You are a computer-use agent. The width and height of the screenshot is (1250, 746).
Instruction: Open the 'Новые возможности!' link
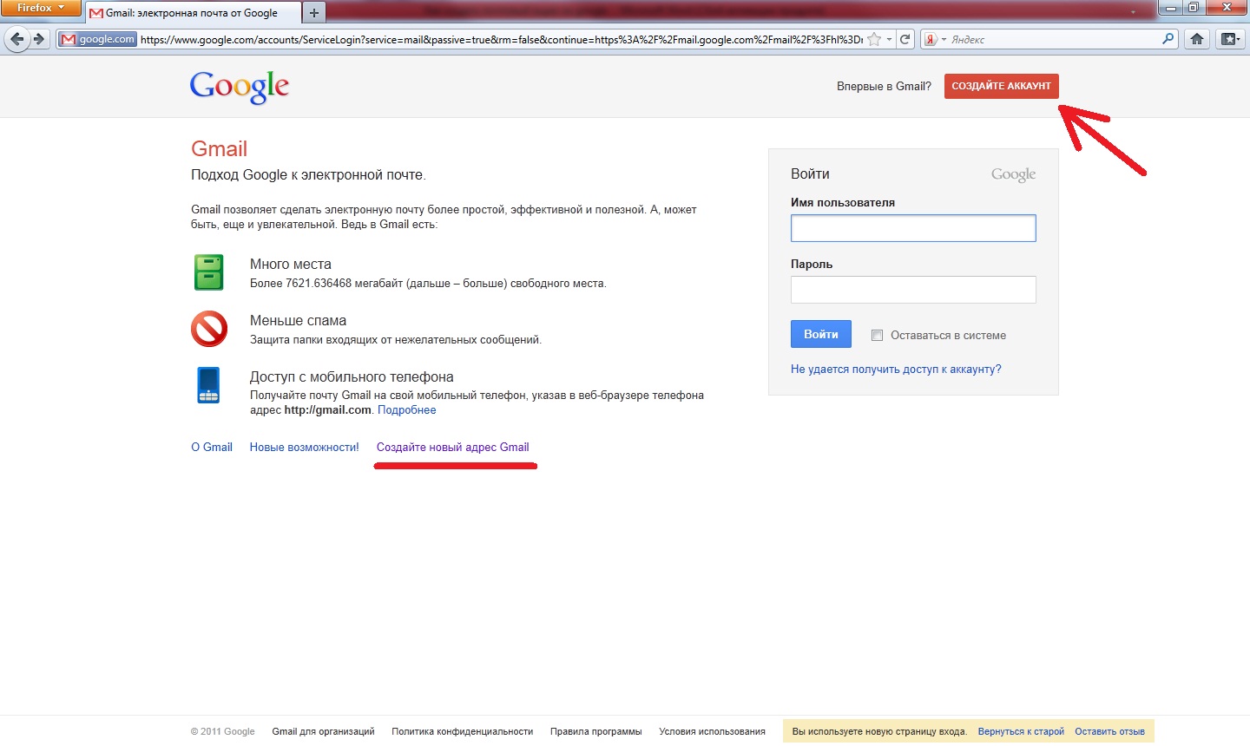tap(304, 447)
